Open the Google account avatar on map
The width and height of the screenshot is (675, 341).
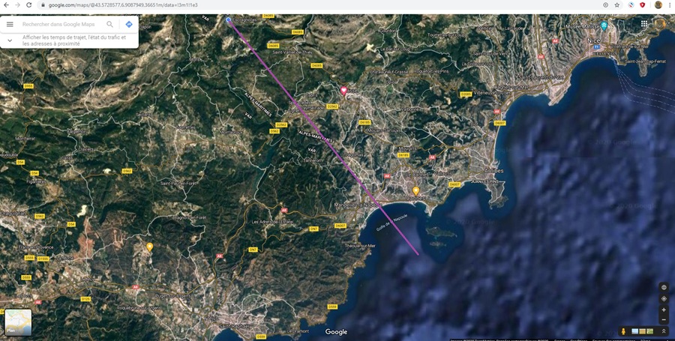click(660, 24)
